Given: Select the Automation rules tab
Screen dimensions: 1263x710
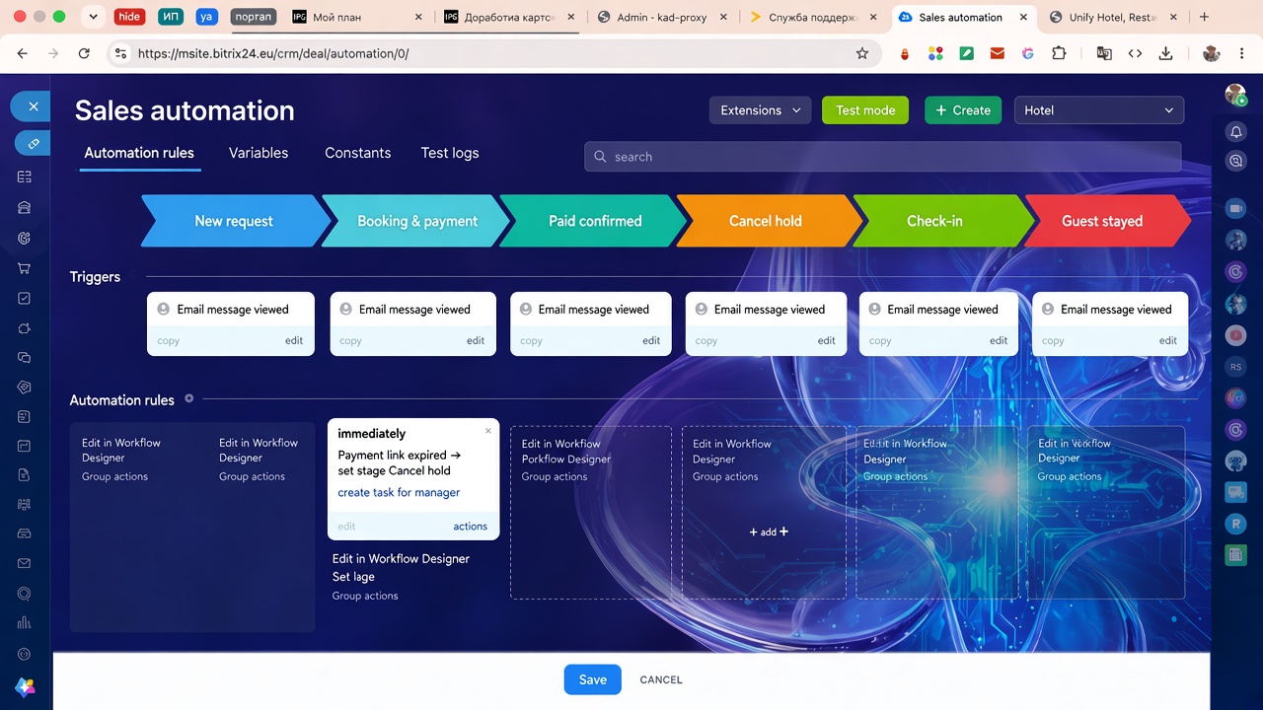Looking at the screenshot, I should pyautogui.click(x=139, y=153).
